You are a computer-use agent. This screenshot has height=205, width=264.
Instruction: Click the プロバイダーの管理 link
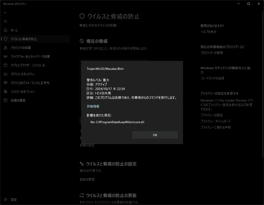click(212, 53)
